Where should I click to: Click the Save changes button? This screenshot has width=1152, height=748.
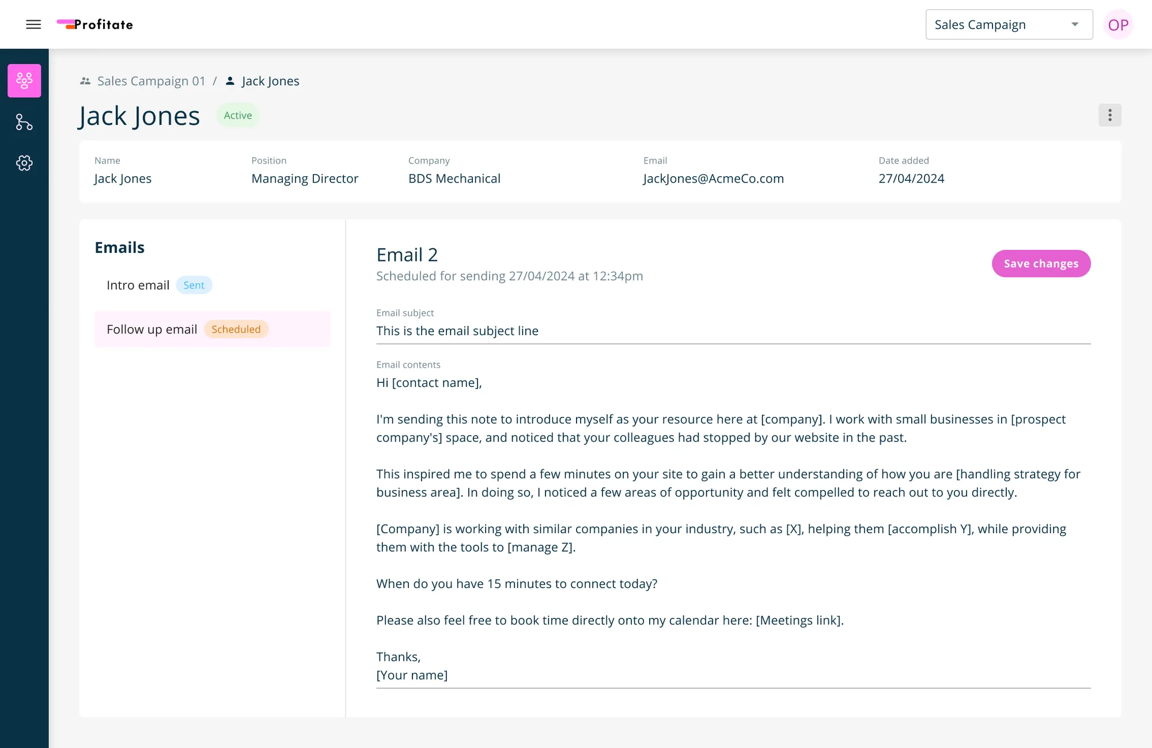coord(1041,264)
